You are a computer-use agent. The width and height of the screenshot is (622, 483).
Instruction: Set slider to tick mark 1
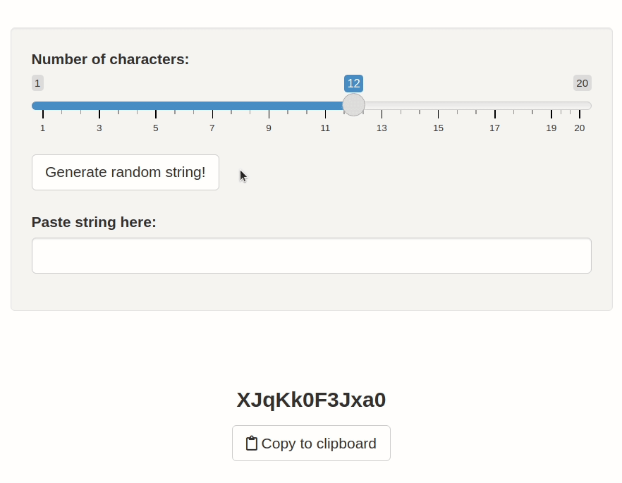click(x=43, y=106)
